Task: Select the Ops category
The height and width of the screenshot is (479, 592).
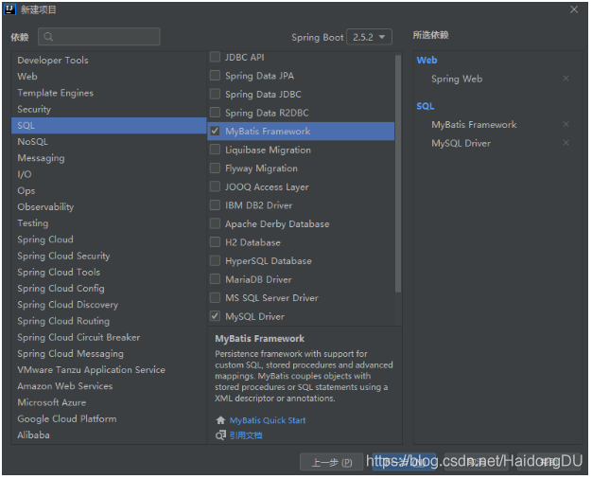Action: tap(109, 190)
